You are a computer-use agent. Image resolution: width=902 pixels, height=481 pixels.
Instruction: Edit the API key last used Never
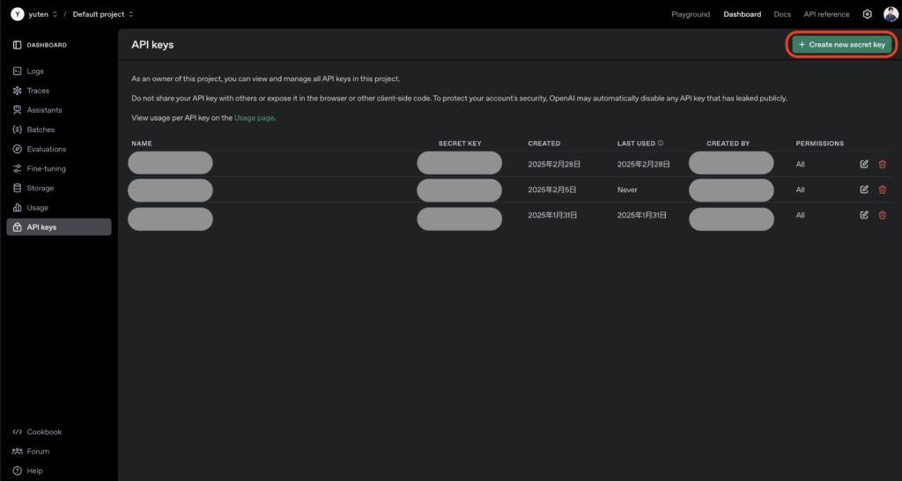click(864, 189)
